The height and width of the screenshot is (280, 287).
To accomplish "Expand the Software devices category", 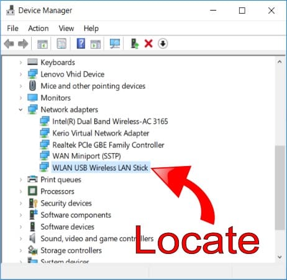I will (20, 227).
